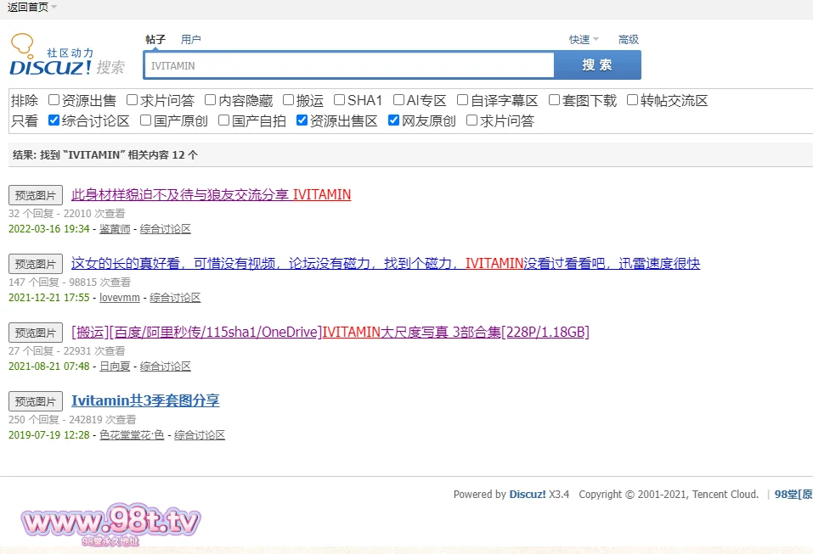
Task: Open the 返回首页 dropdown
Action: click(31, 7)
